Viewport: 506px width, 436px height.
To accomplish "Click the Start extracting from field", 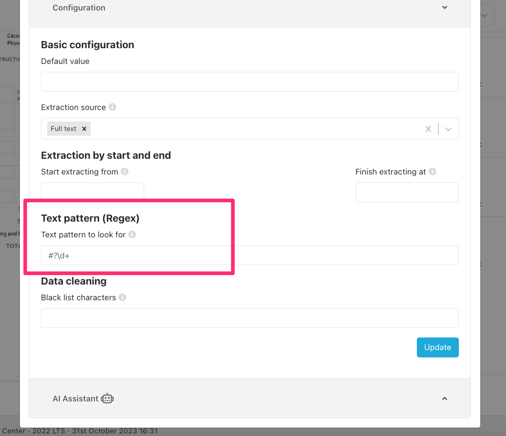I will pyautogui.click(x=92, y=191).
